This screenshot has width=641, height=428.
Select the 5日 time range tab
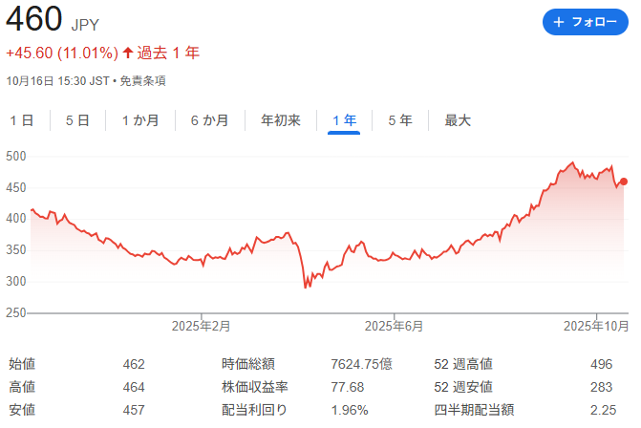pos(78,120)
